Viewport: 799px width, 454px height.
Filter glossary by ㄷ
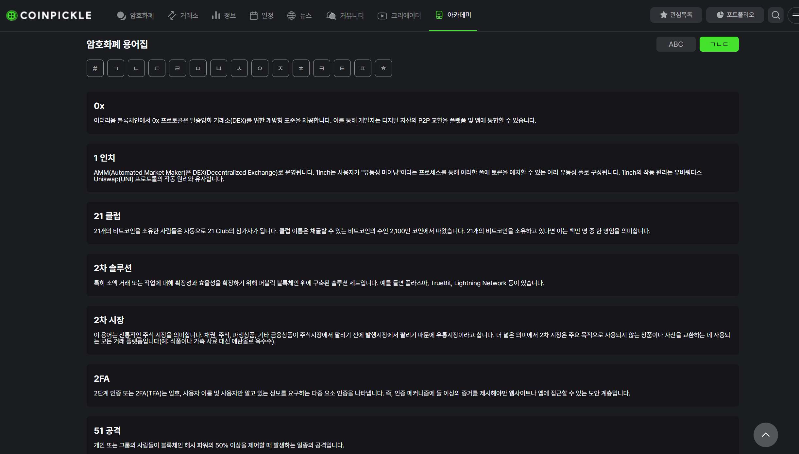click(x=157, y=68)
